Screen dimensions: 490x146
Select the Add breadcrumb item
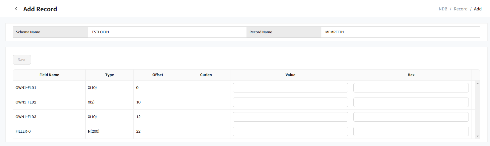pos(477,9)
